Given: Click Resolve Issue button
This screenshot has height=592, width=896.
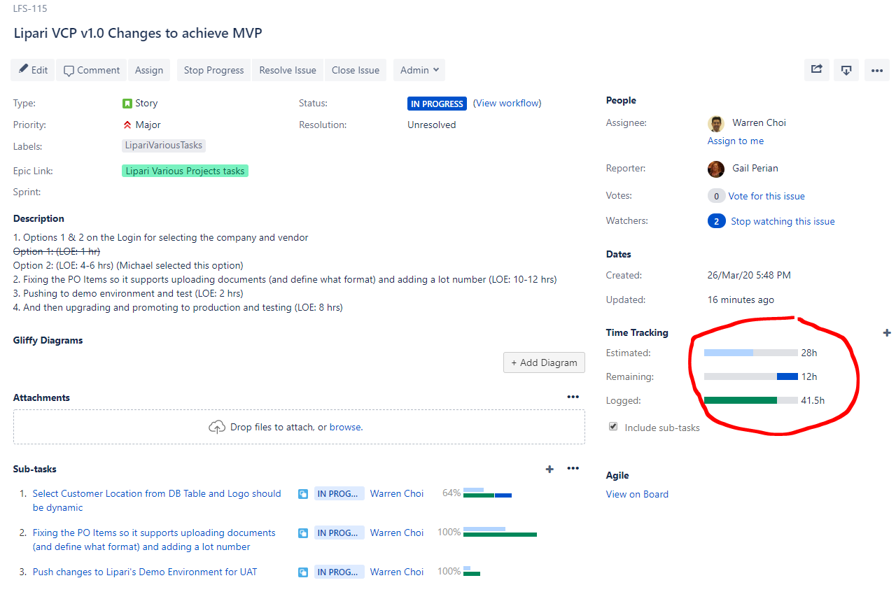Looking at the screenshot, I should [288, 70].
